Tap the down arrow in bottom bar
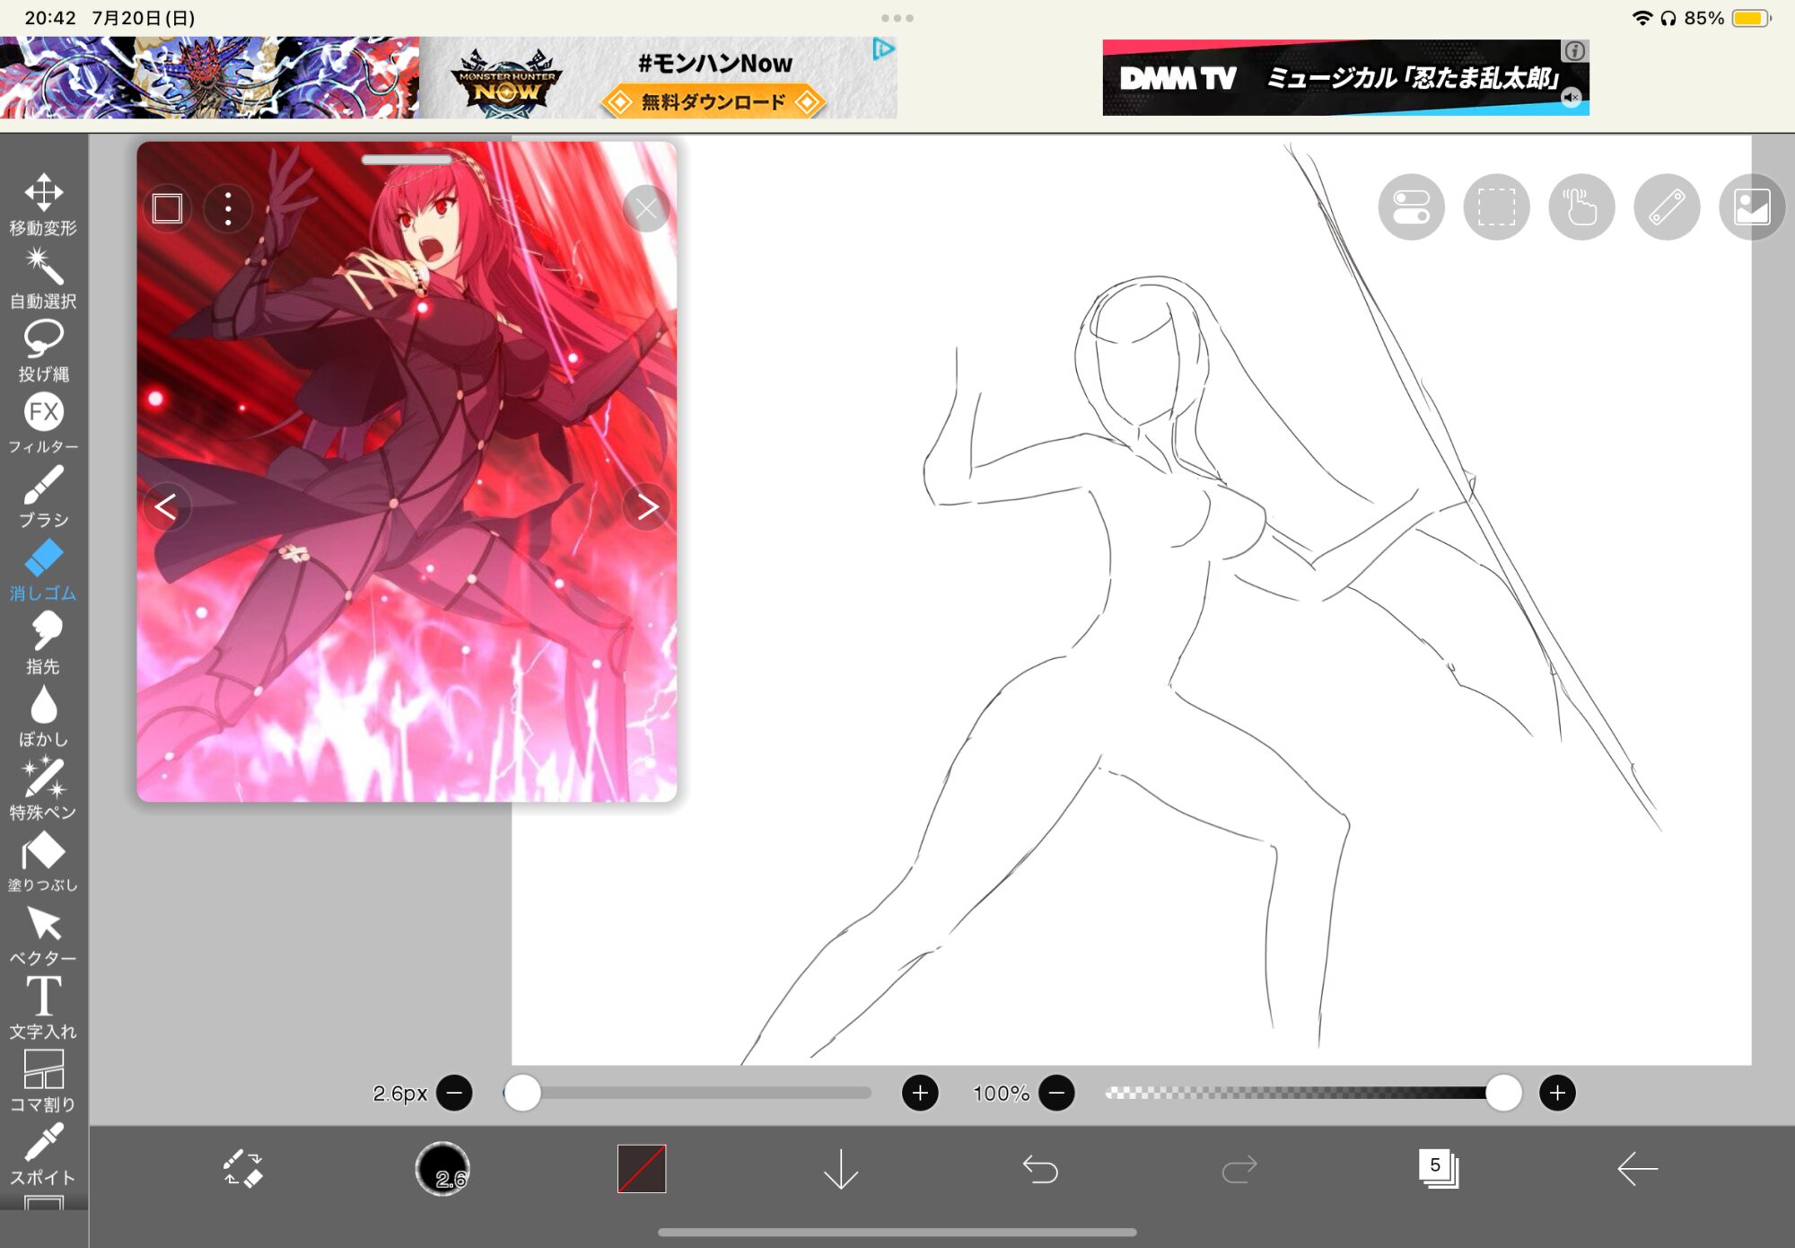1795x1248 pixels. pyautogui.click(x=841, y=1168)
